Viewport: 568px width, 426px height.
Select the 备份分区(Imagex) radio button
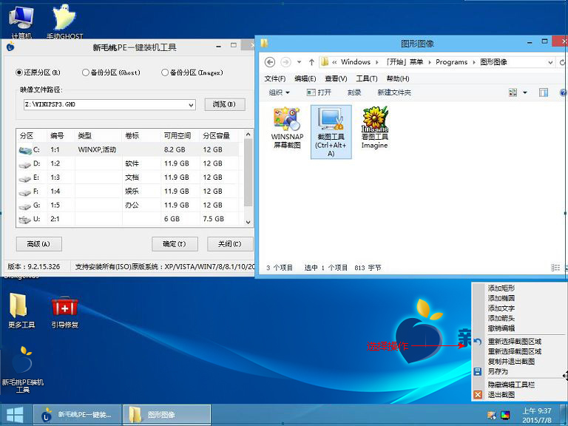pos(165,72)
